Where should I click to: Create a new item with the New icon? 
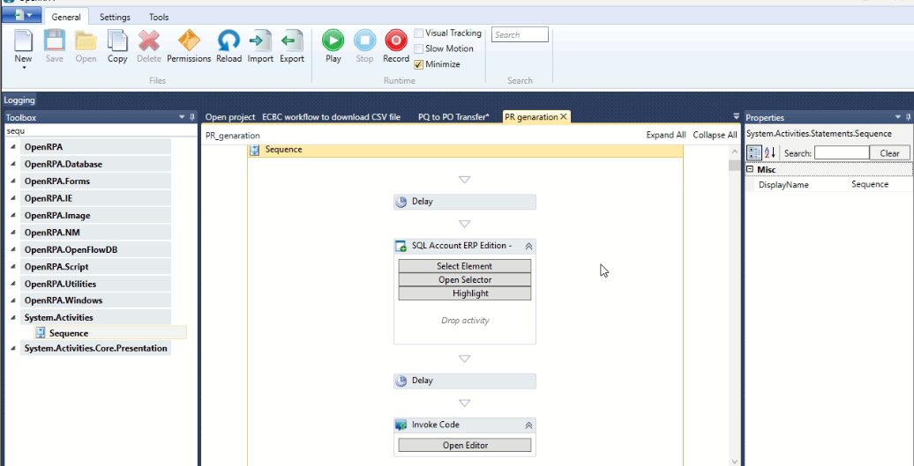(23, 41)
